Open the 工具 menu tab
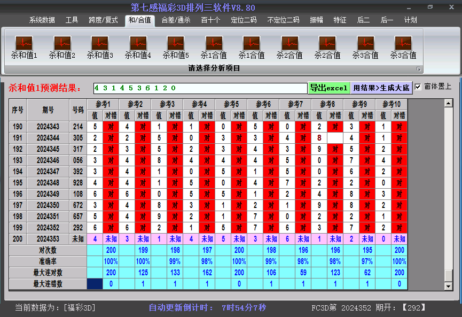Screen dimensions: 462x317 coord(72,20)
